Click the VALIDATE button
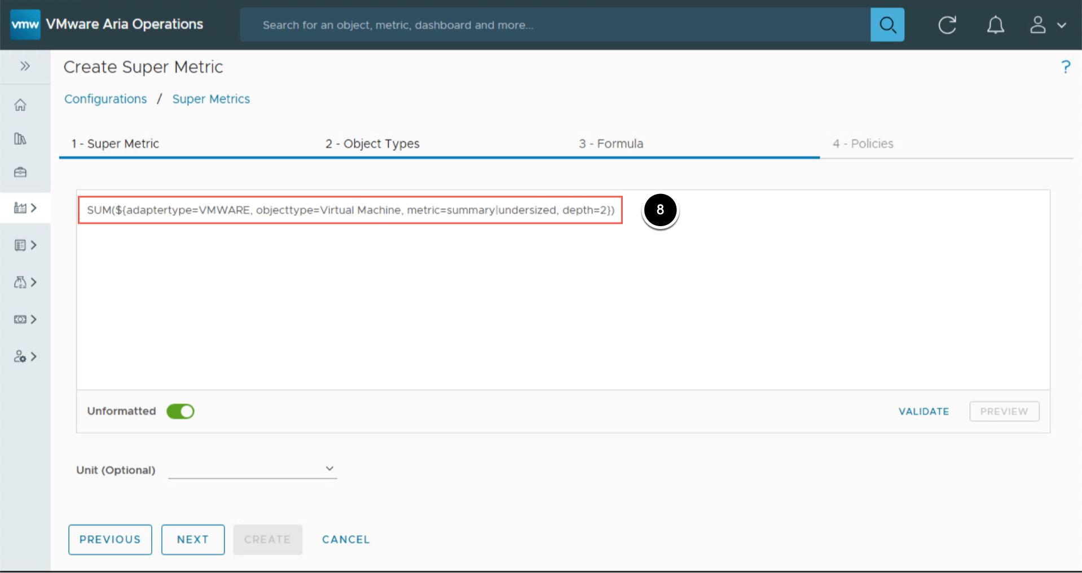The image size is (1082, 573). [x=923, y=412]
